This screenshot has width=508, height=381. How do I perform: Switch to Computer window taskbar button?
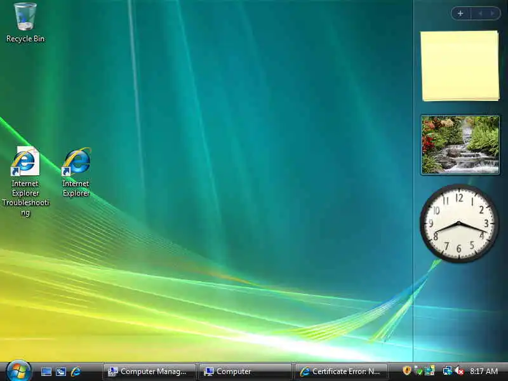[245, 371]
